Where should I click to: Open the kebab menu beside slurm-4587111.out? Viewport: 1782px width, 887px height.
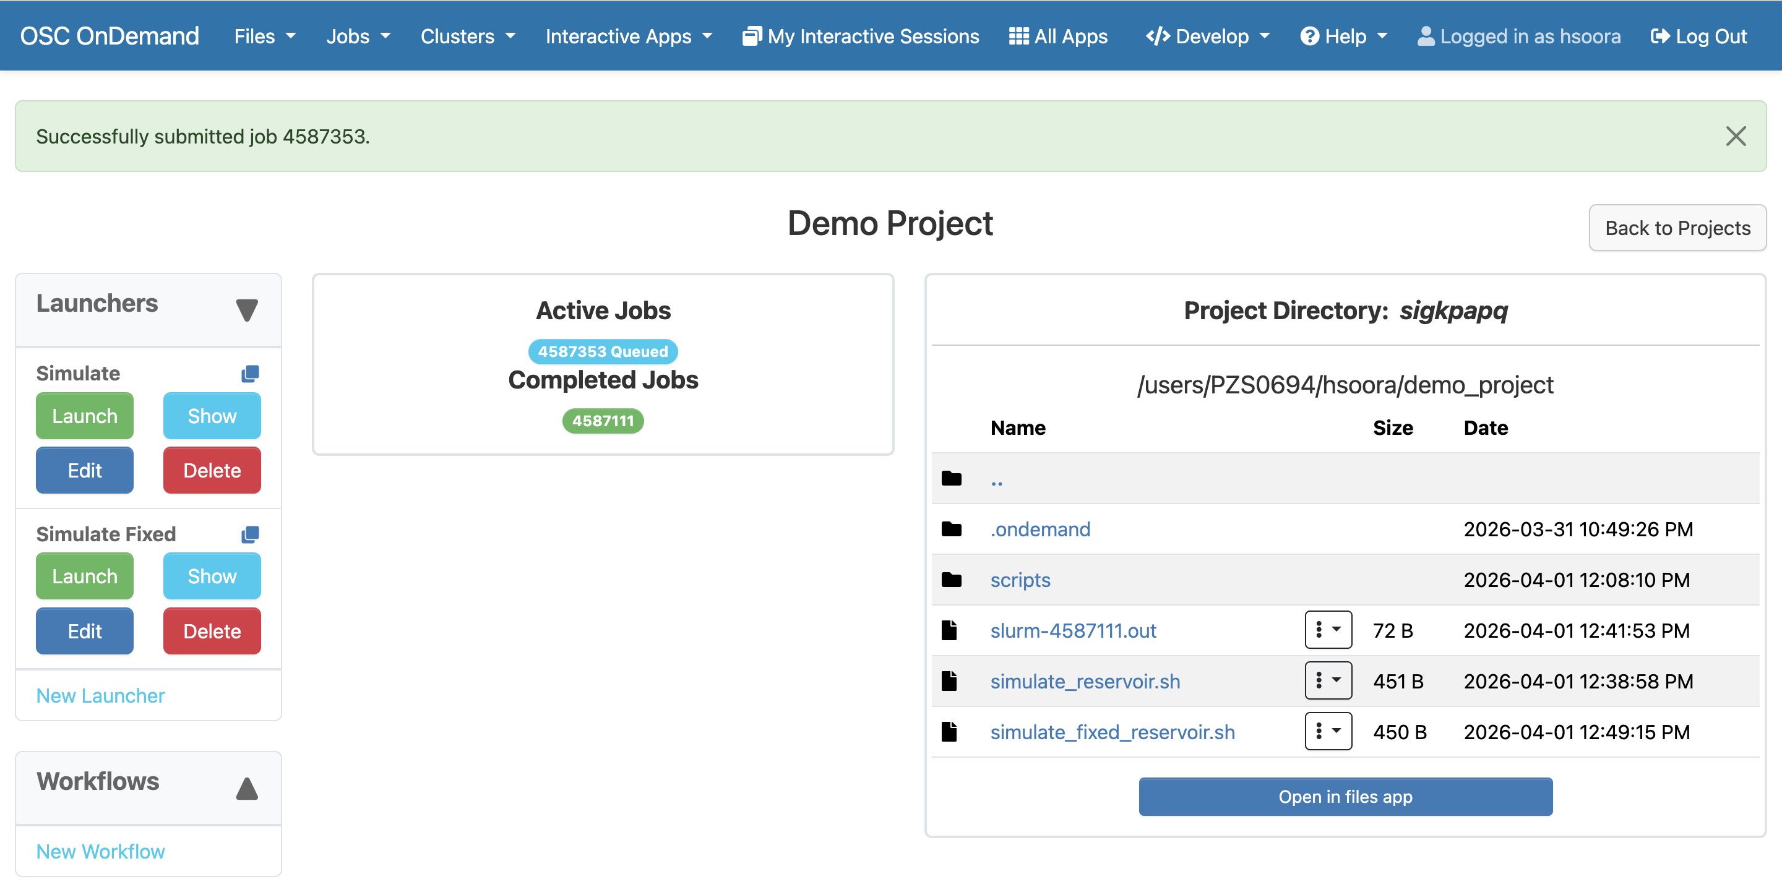pyautogui.click(x=1328, y=630)
